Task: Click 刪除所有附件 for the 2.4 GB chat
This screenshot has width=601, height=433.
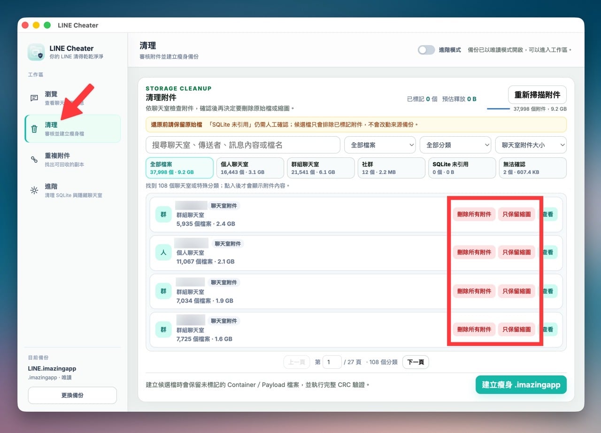Action: 474,214
